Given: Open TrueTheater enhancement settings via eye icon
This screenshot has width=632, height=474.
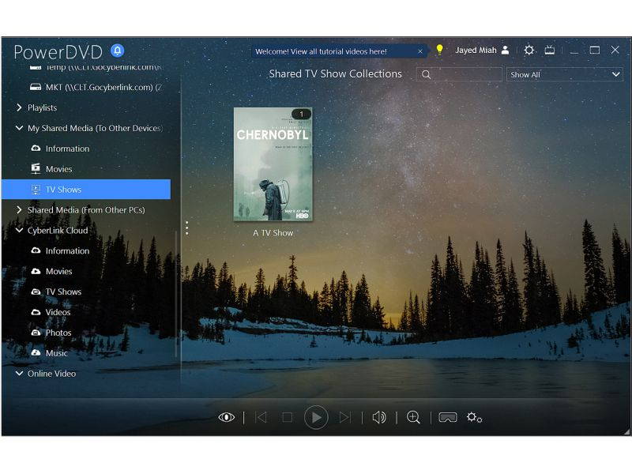Looking at the screenshot, I should [x=228, y=416].
